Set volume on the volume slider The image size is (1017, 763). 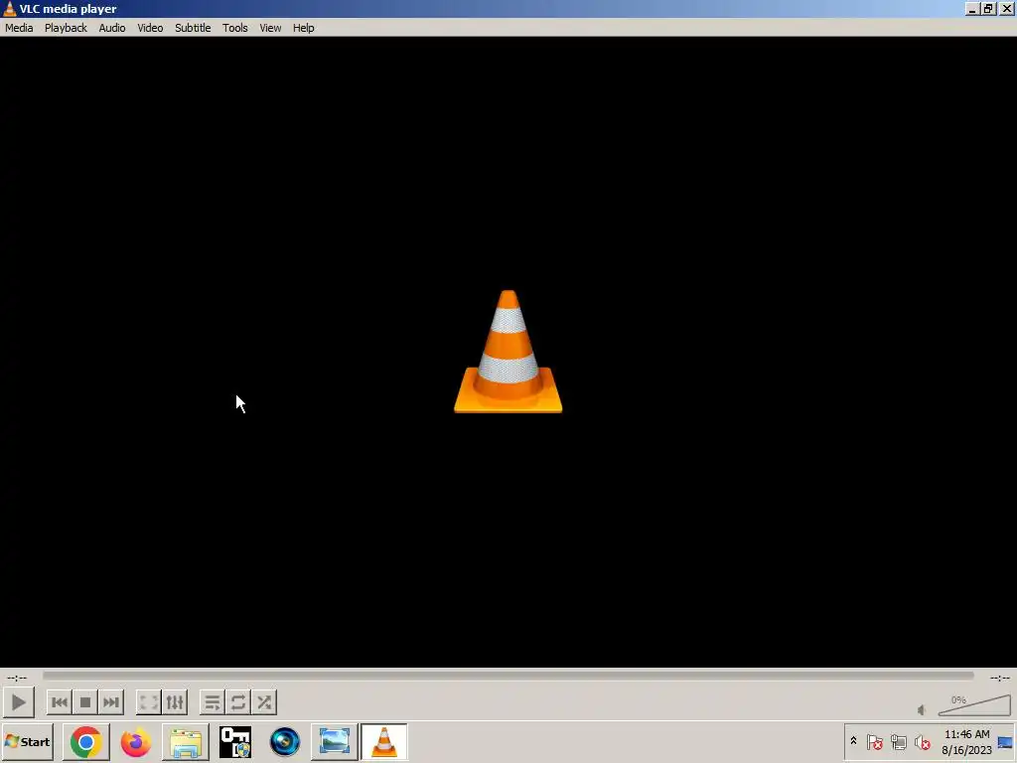(x=974, y=706)
